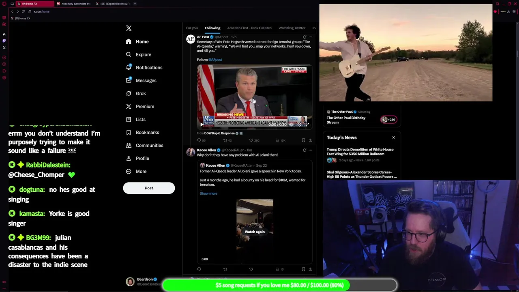Viewport: 519px width, 292px height.
Task: Repost the Kacee Allen tweet
Action: point(225,269)
